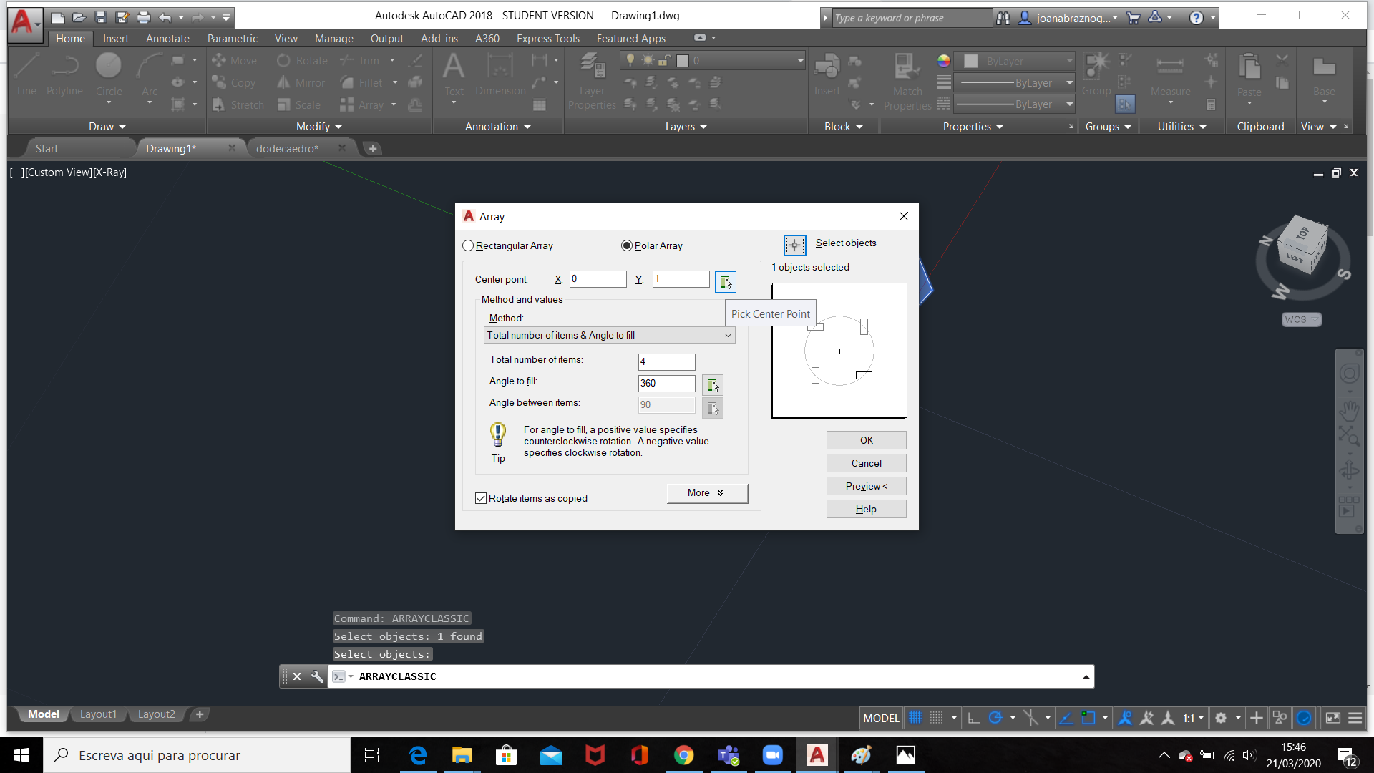Expand the Draw panel dropdown
Screen dimensions: 1374x773
pyautogui.click(x=107, y=127)
